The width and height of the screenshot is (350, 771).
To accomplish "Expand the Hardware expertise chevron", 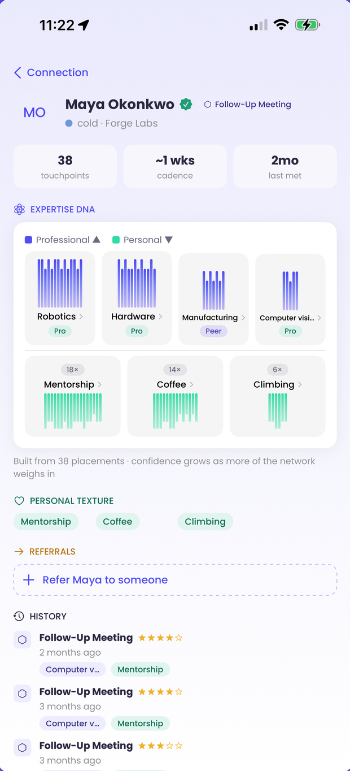I will 161,317.
